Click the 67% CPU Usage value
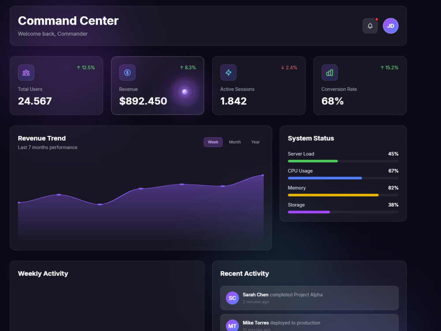 [x=393, y=171]
